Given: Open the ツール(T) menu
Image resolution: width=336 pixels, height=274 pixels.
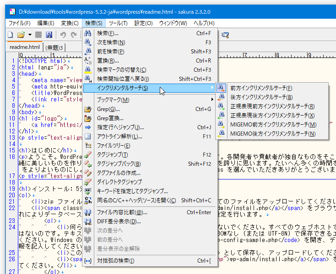Looking at the screenshot, I should click(118, 23).
